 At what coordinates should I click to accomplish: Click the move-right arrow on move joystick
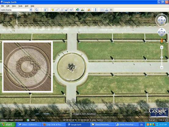(165, 32)
